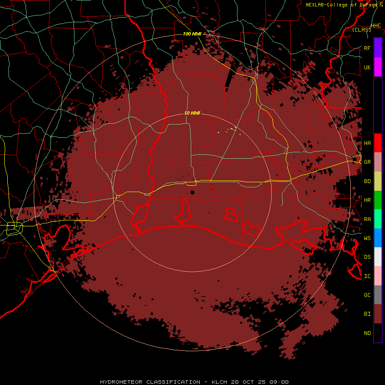This screenshot has height=385, width=385.
Task: Click the IC legend label
Action: [x=367, y=276]
